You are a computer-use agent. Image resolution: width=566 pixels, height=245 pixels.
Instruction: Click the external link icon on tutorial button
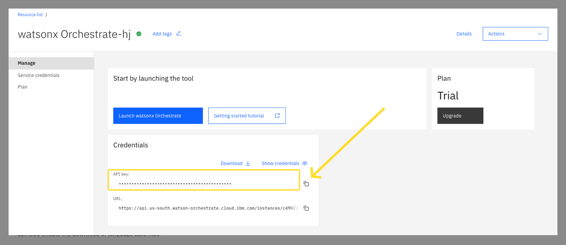(277, 116)
